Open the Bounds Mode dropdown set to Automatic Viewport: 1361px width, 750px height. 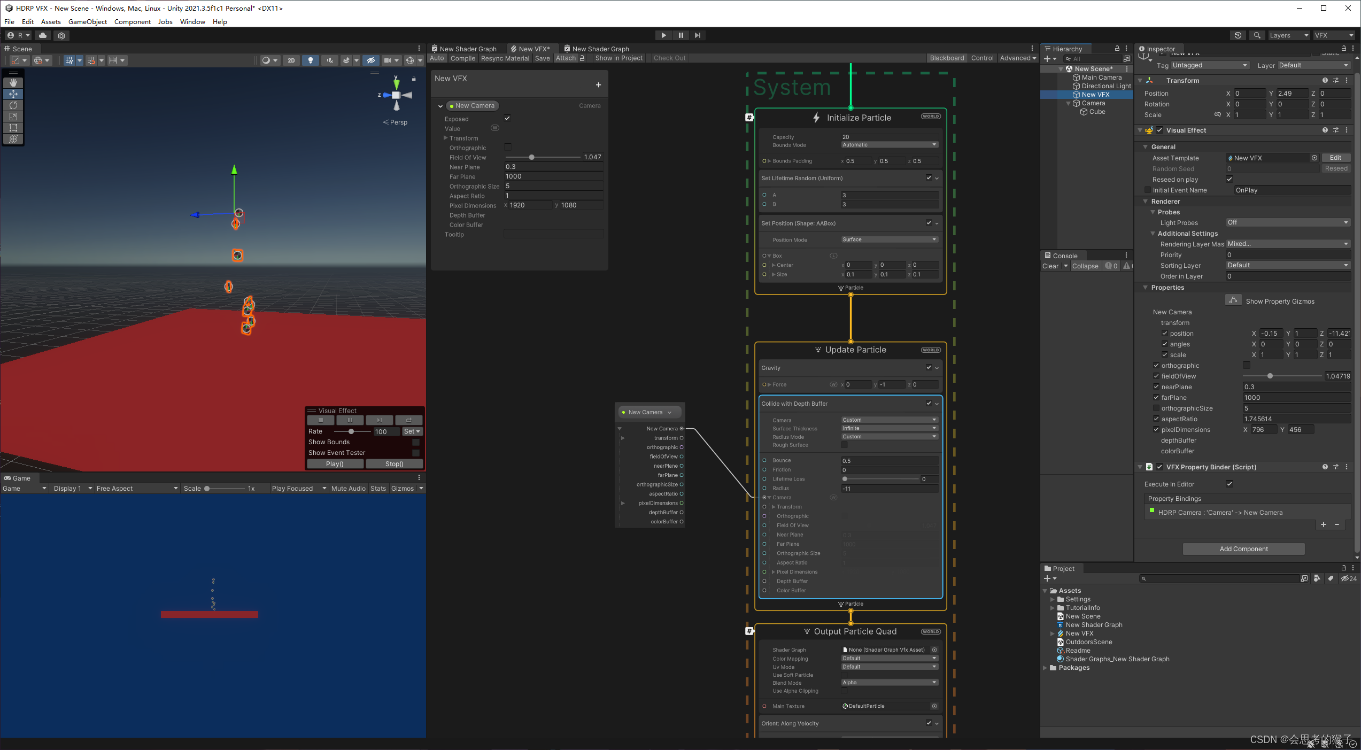click(x=889, y=144)
